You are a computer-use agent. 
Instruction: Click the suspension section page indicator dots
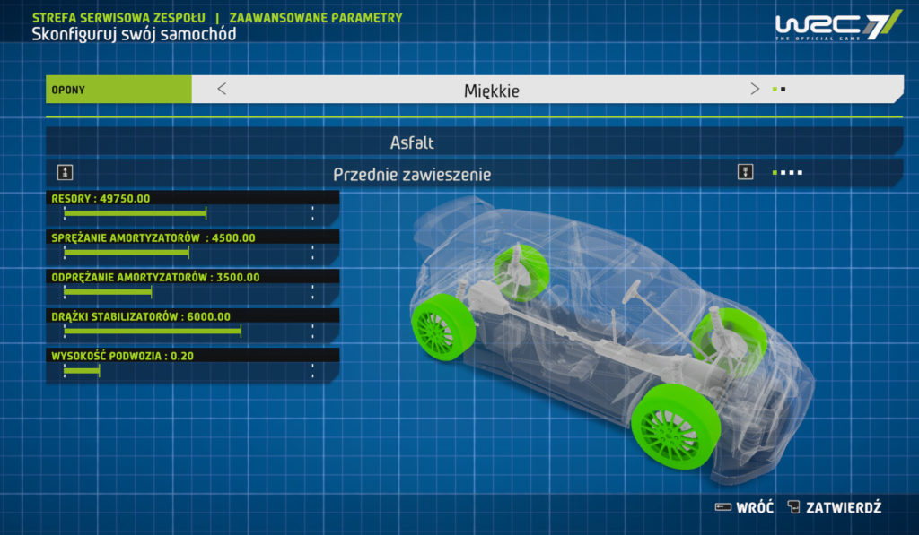(x=787, y=173)
